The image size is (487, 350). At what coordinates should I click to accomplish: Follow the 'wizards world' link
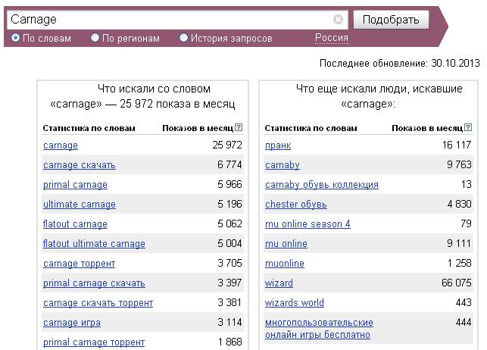[295, 303]
